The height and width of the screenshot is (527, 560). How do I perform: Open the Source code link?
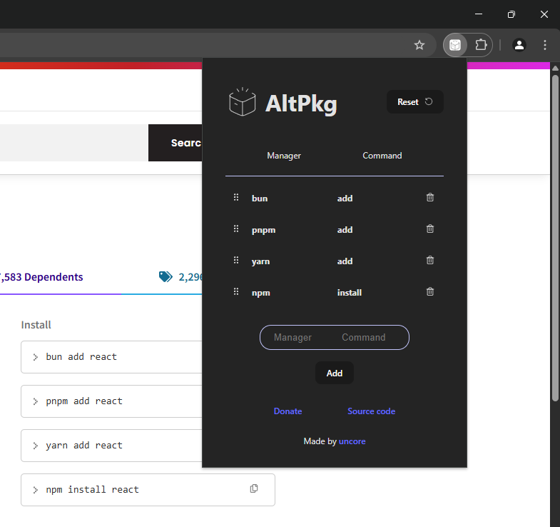point(372,411)
